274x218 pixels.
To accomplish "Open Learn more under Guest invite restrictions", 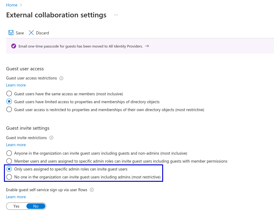I will pyautogui.click(x=16, y=145).
